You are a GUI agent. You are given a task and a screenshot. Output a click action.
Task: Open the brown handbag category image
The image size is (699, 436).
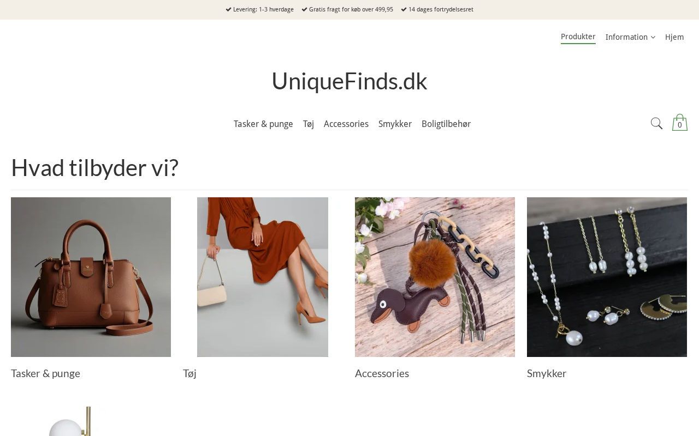click(91, 277)
